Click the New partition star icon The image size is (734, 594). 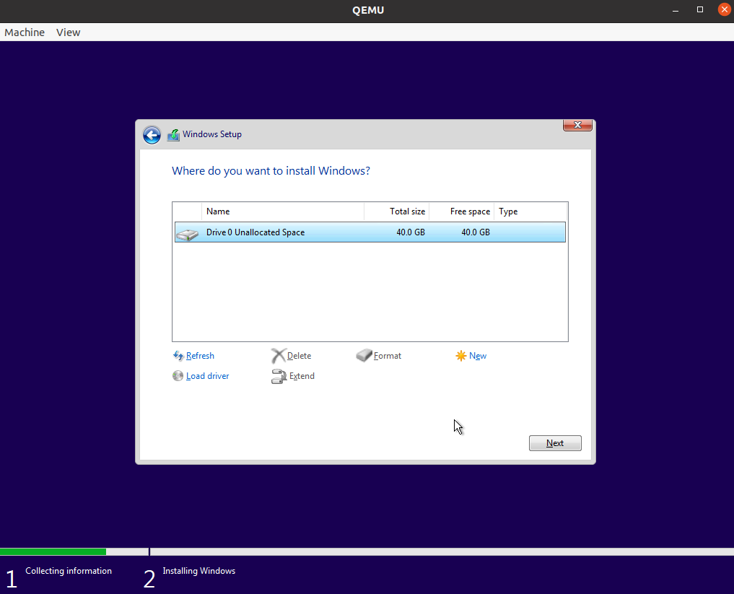(460, 356)
